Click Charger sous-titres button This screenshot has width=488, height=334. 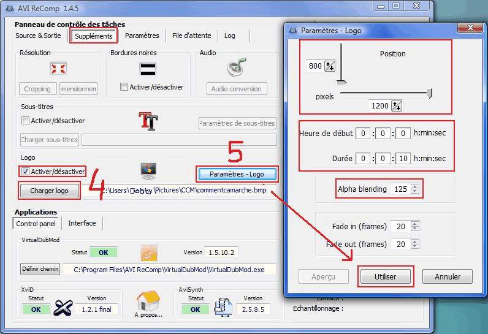click(49, 140)
